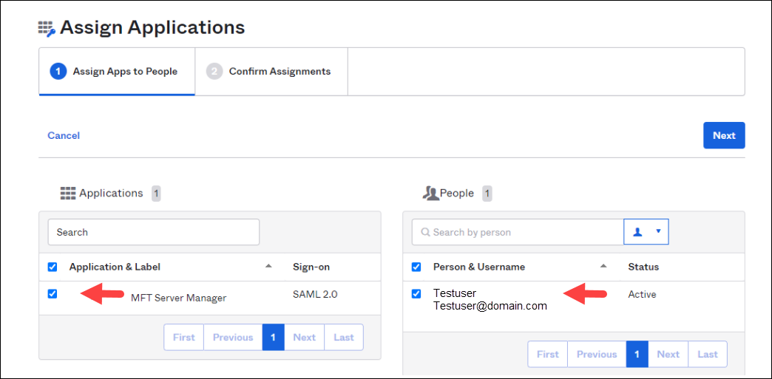Go to Last page of People
The width and height of the screenshot is (772, 379).
[708, 355]
